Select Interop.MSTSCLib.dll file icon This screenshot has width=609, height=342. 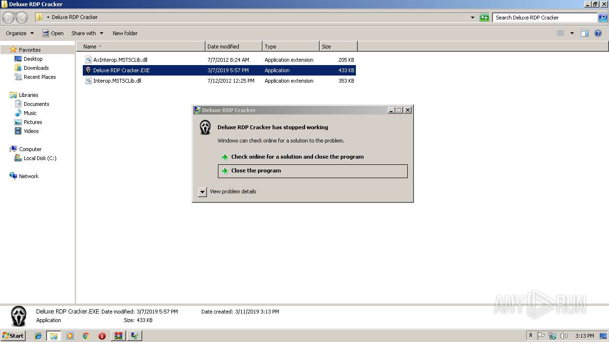pyautogui.click(x=88, y=81)
